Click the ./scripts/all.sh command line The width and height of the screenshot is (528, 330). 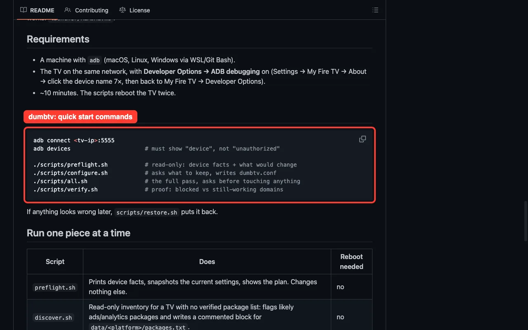point(60,181)
